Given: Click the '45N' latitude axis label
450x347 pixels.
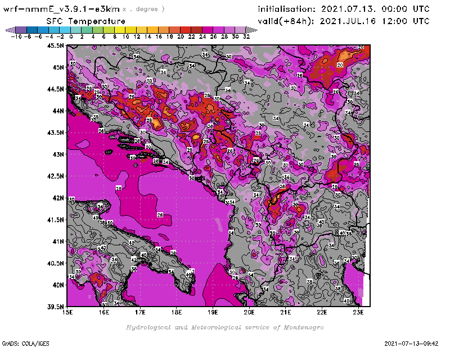Looking at the screenshot, I should [58, 67].
